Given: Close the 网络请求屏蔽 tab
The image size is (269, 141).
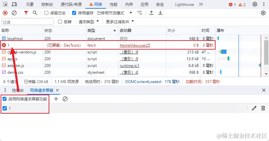Looking at the screenshot, I should (x=57, y=90).
